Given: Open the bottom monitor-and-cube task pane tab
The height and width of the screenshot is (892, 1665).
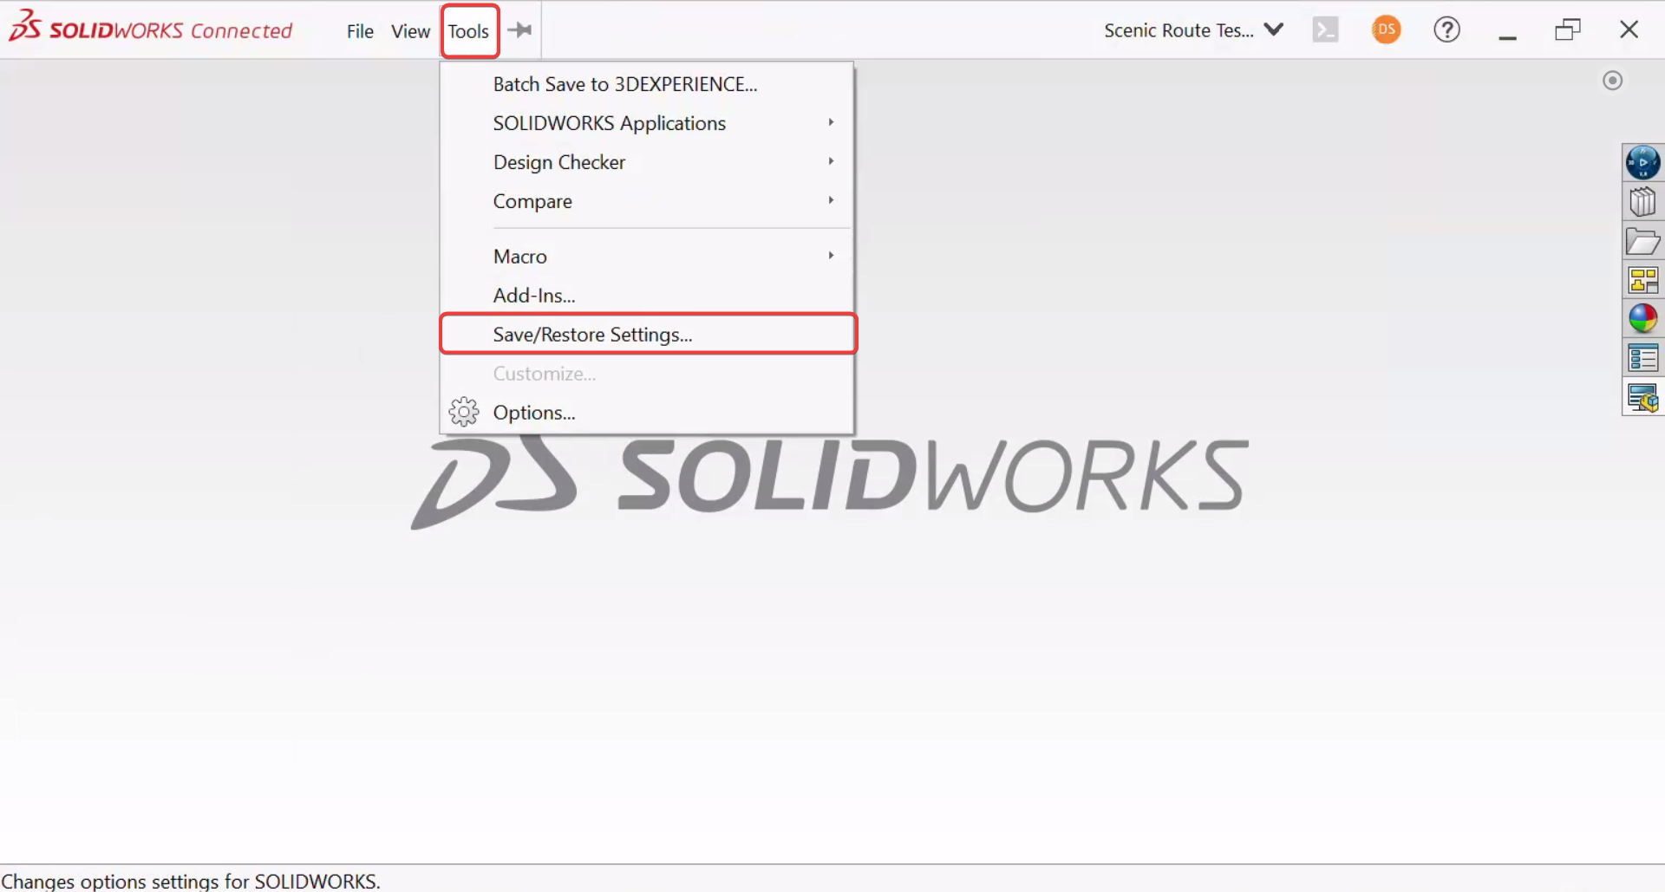Looking at the screenshot, I should tap(1642, 398).
